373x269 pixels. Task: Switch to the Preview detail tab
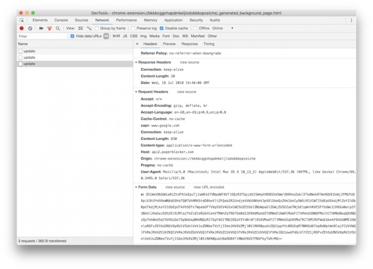point(169,44)
